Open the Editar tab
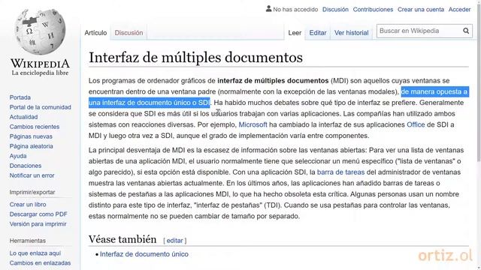481x270 pixels. coord(317,33)
